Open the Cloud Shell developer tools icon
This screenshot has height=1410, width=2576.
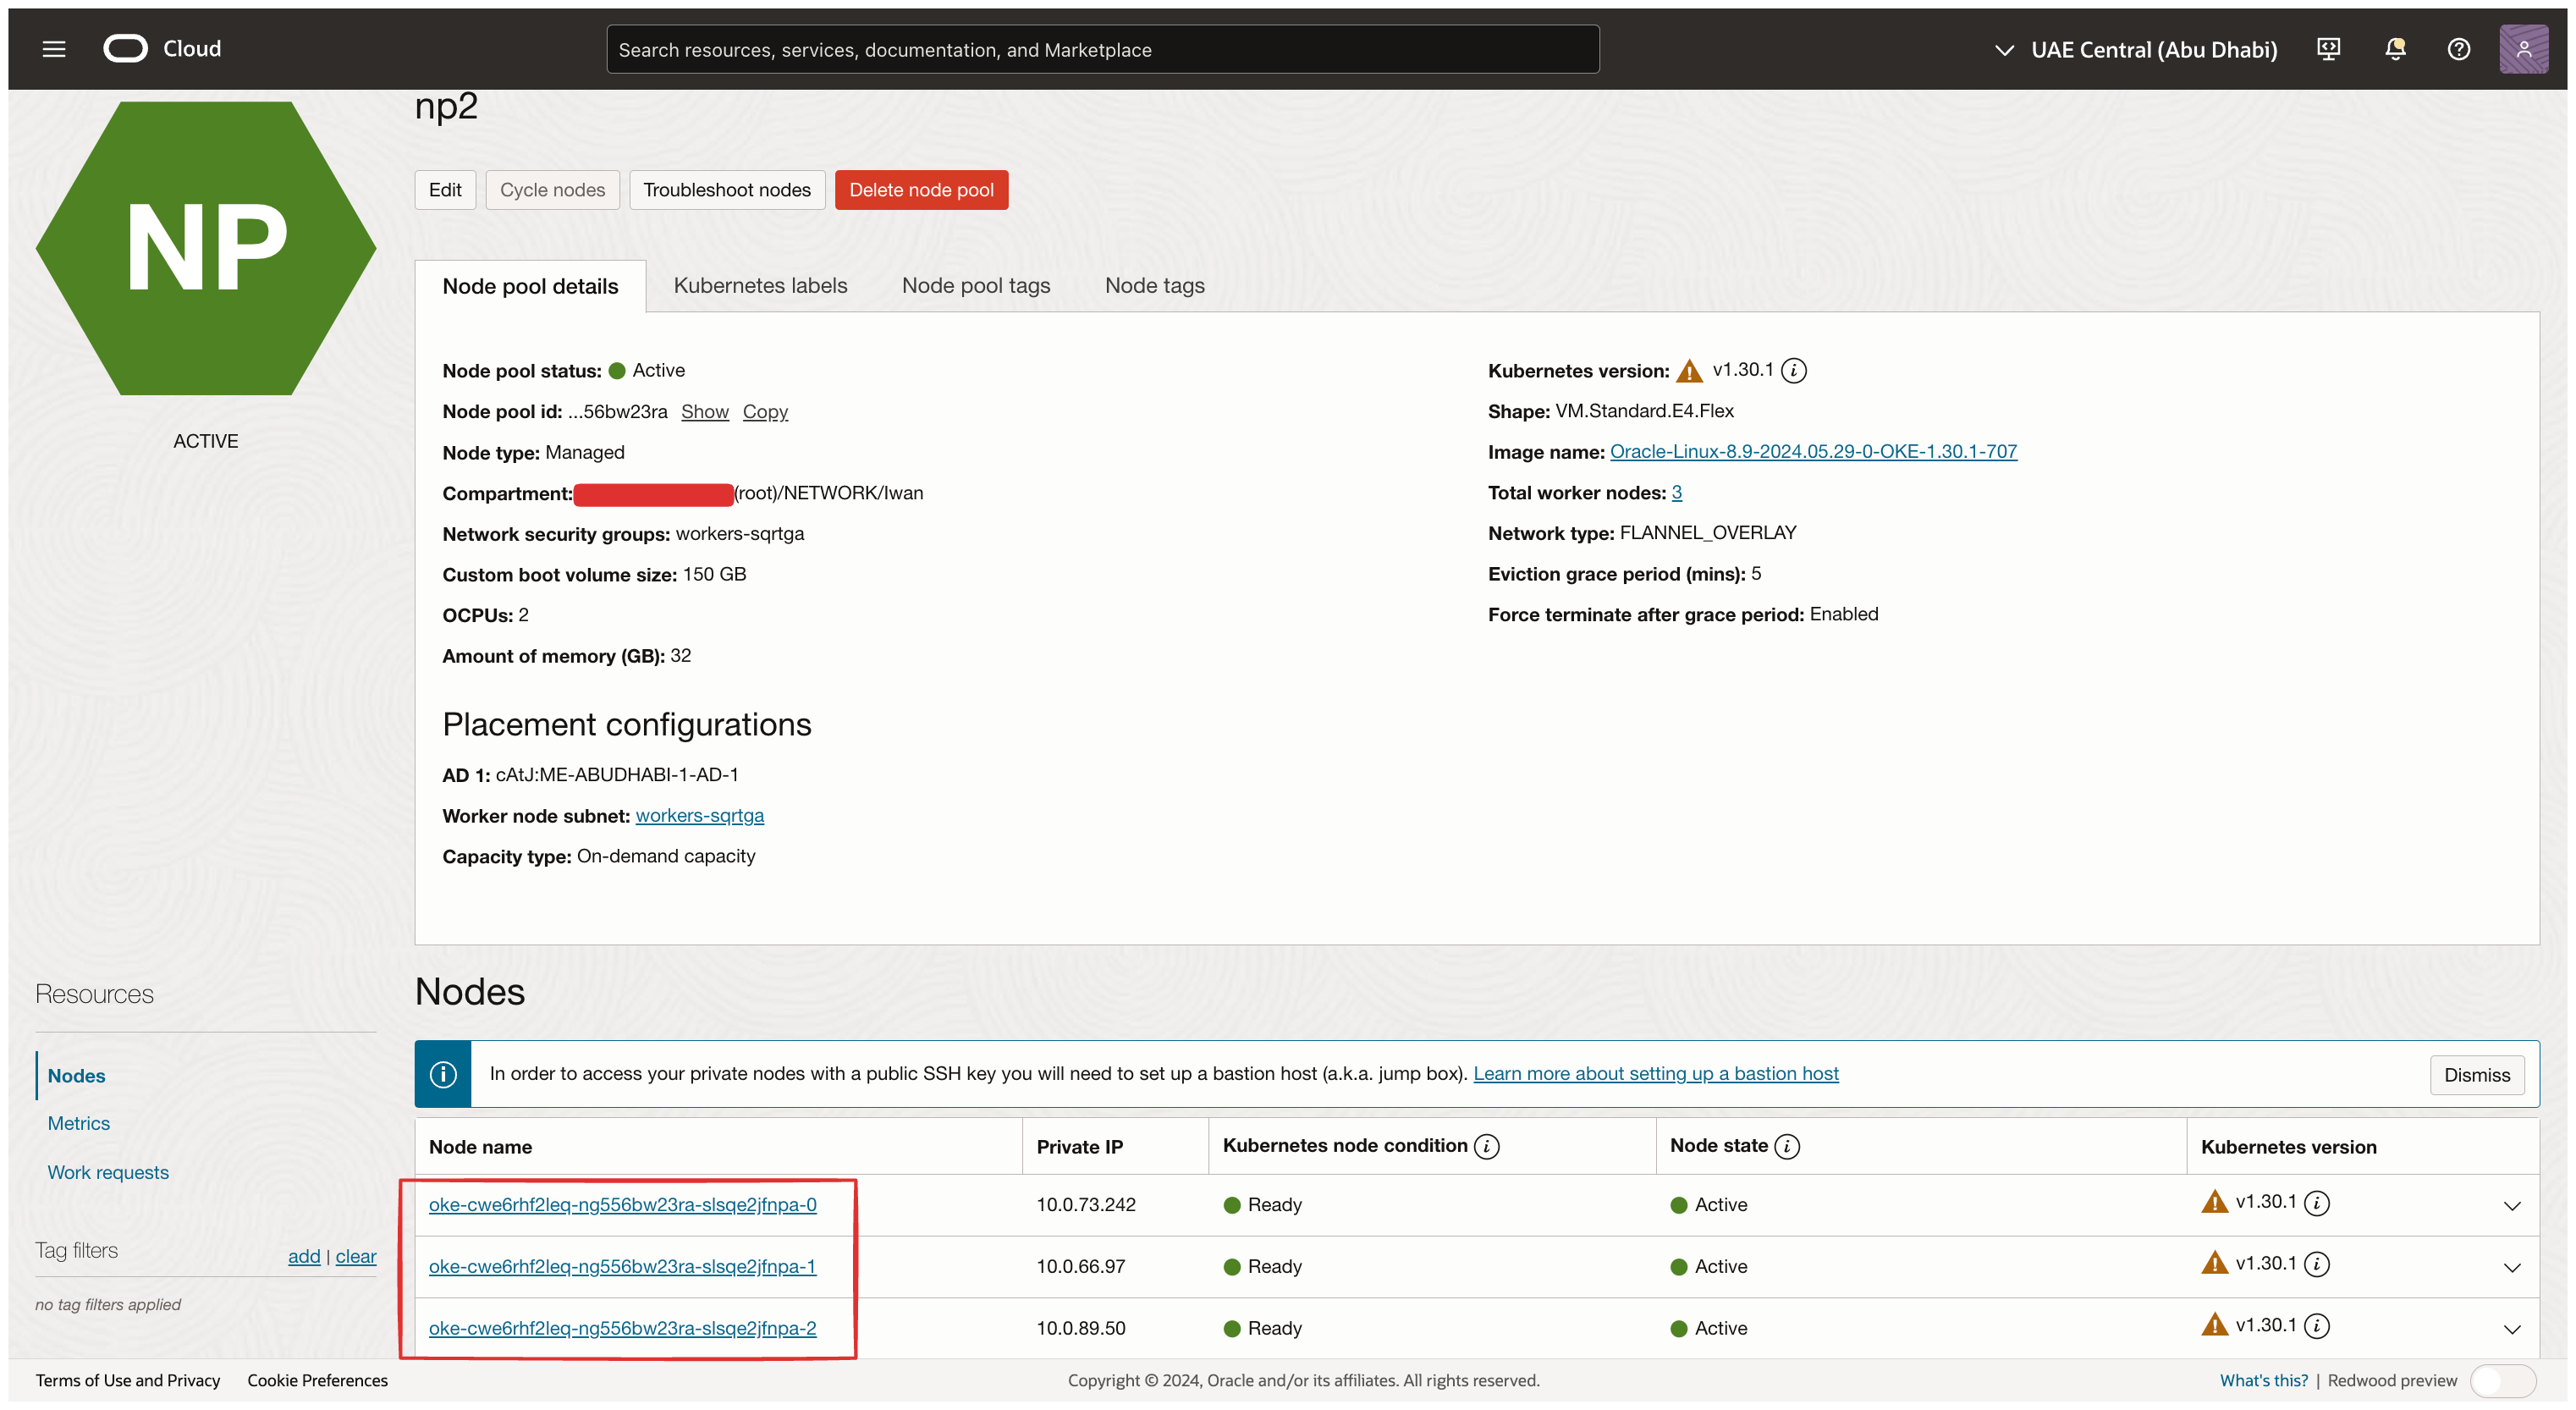(x=2328, y=49)
